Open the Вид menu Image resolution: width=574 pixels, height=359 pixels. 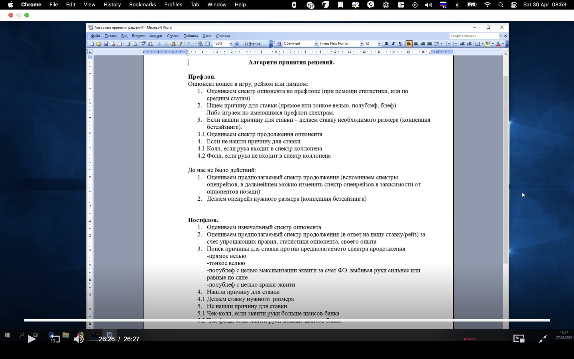pos(124,36)
